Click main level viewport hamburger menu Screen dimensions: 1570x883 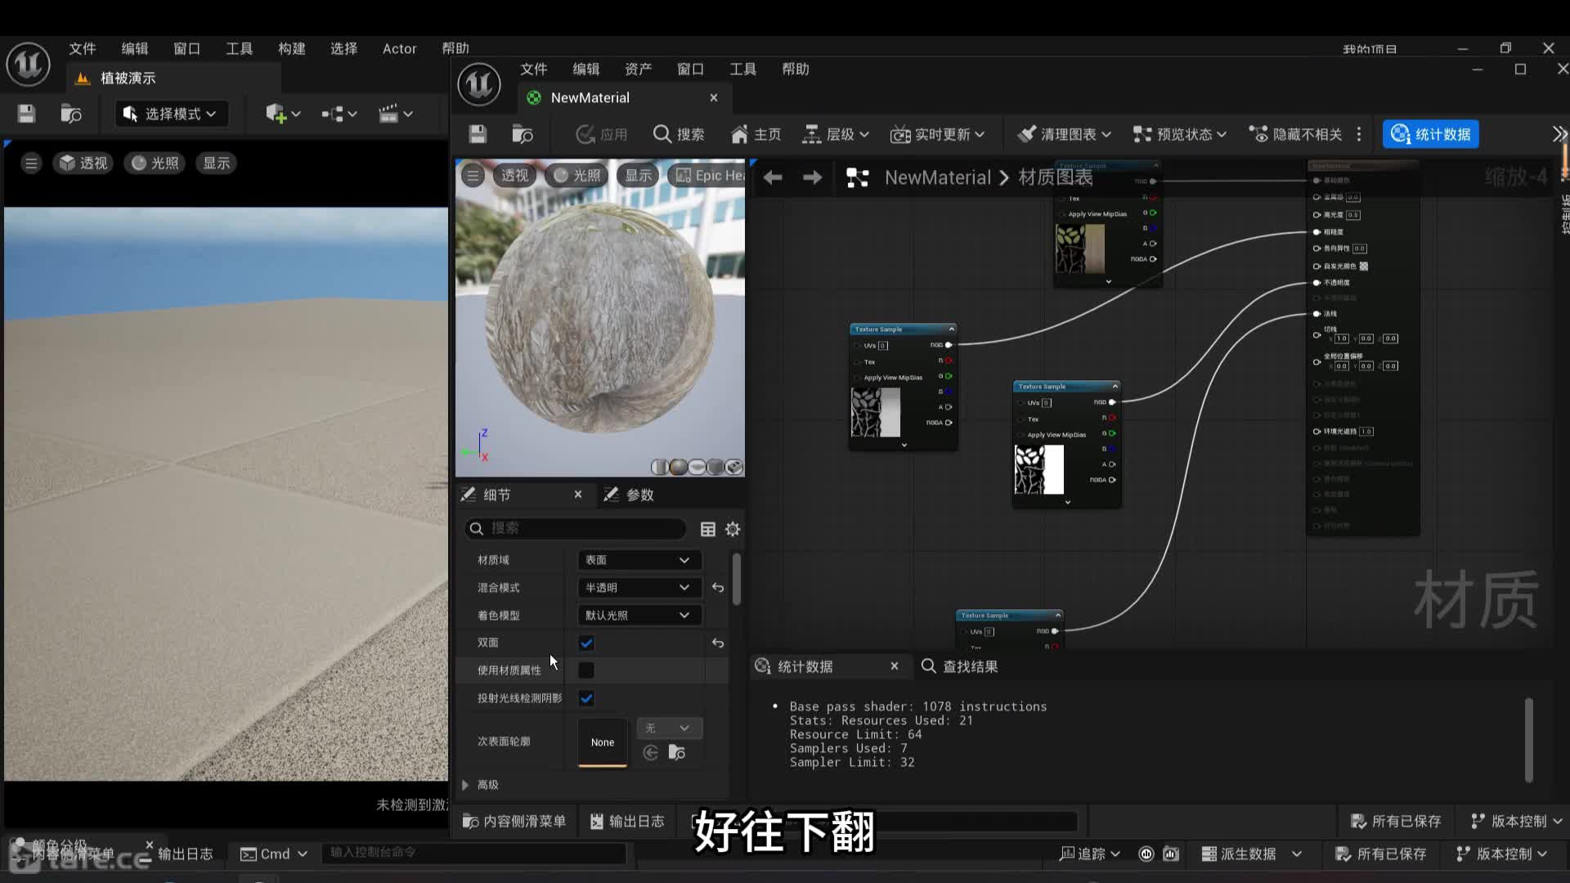(31, 163)
